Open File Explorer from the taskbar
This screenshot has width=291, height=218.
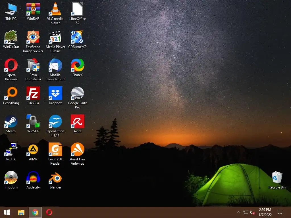click(21, 212)
